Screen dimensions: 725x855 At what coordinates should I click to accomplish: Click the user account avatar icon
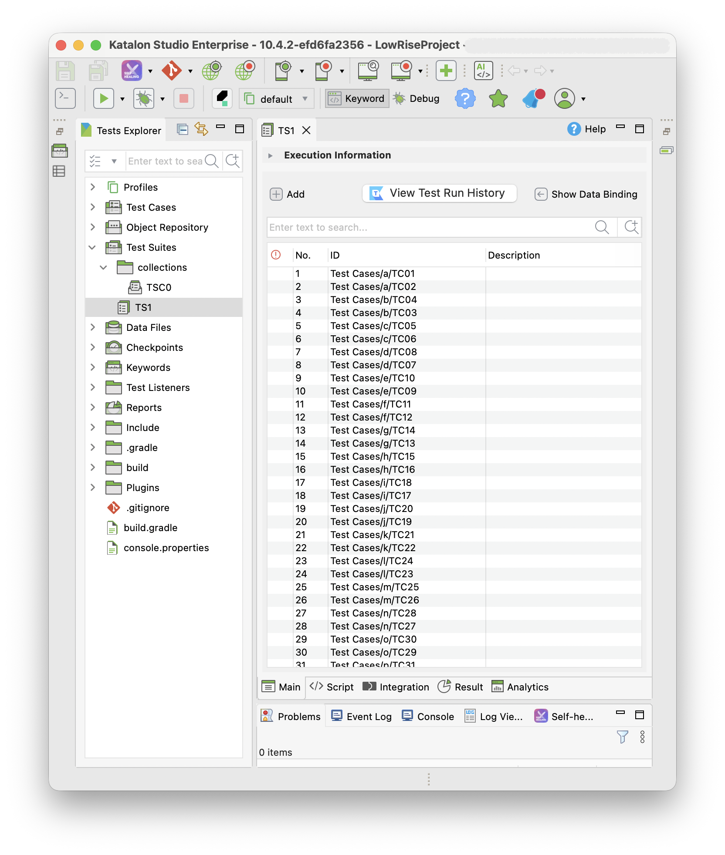564,99
